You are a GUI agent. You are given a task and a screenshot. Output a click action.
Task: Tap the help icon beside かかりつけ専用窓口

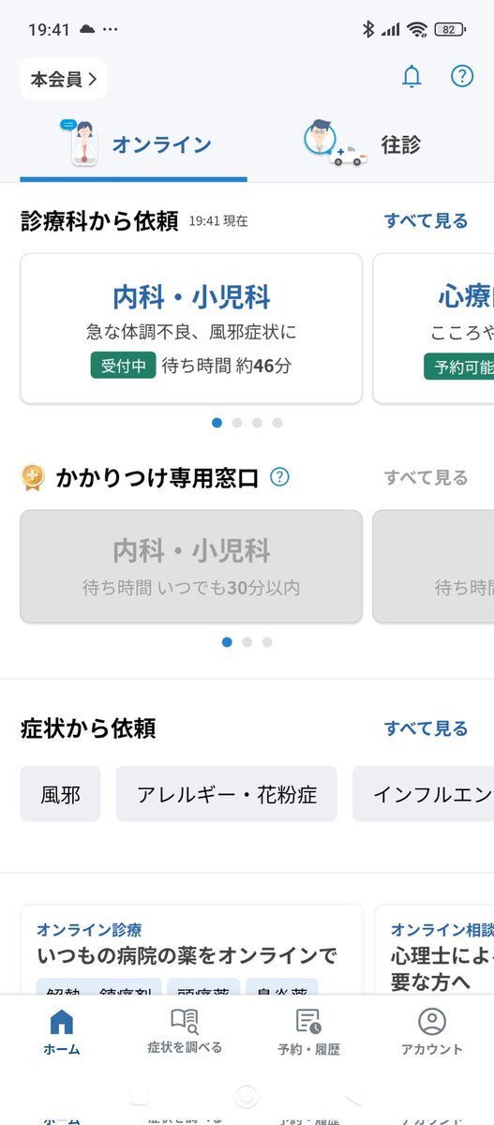279,477
